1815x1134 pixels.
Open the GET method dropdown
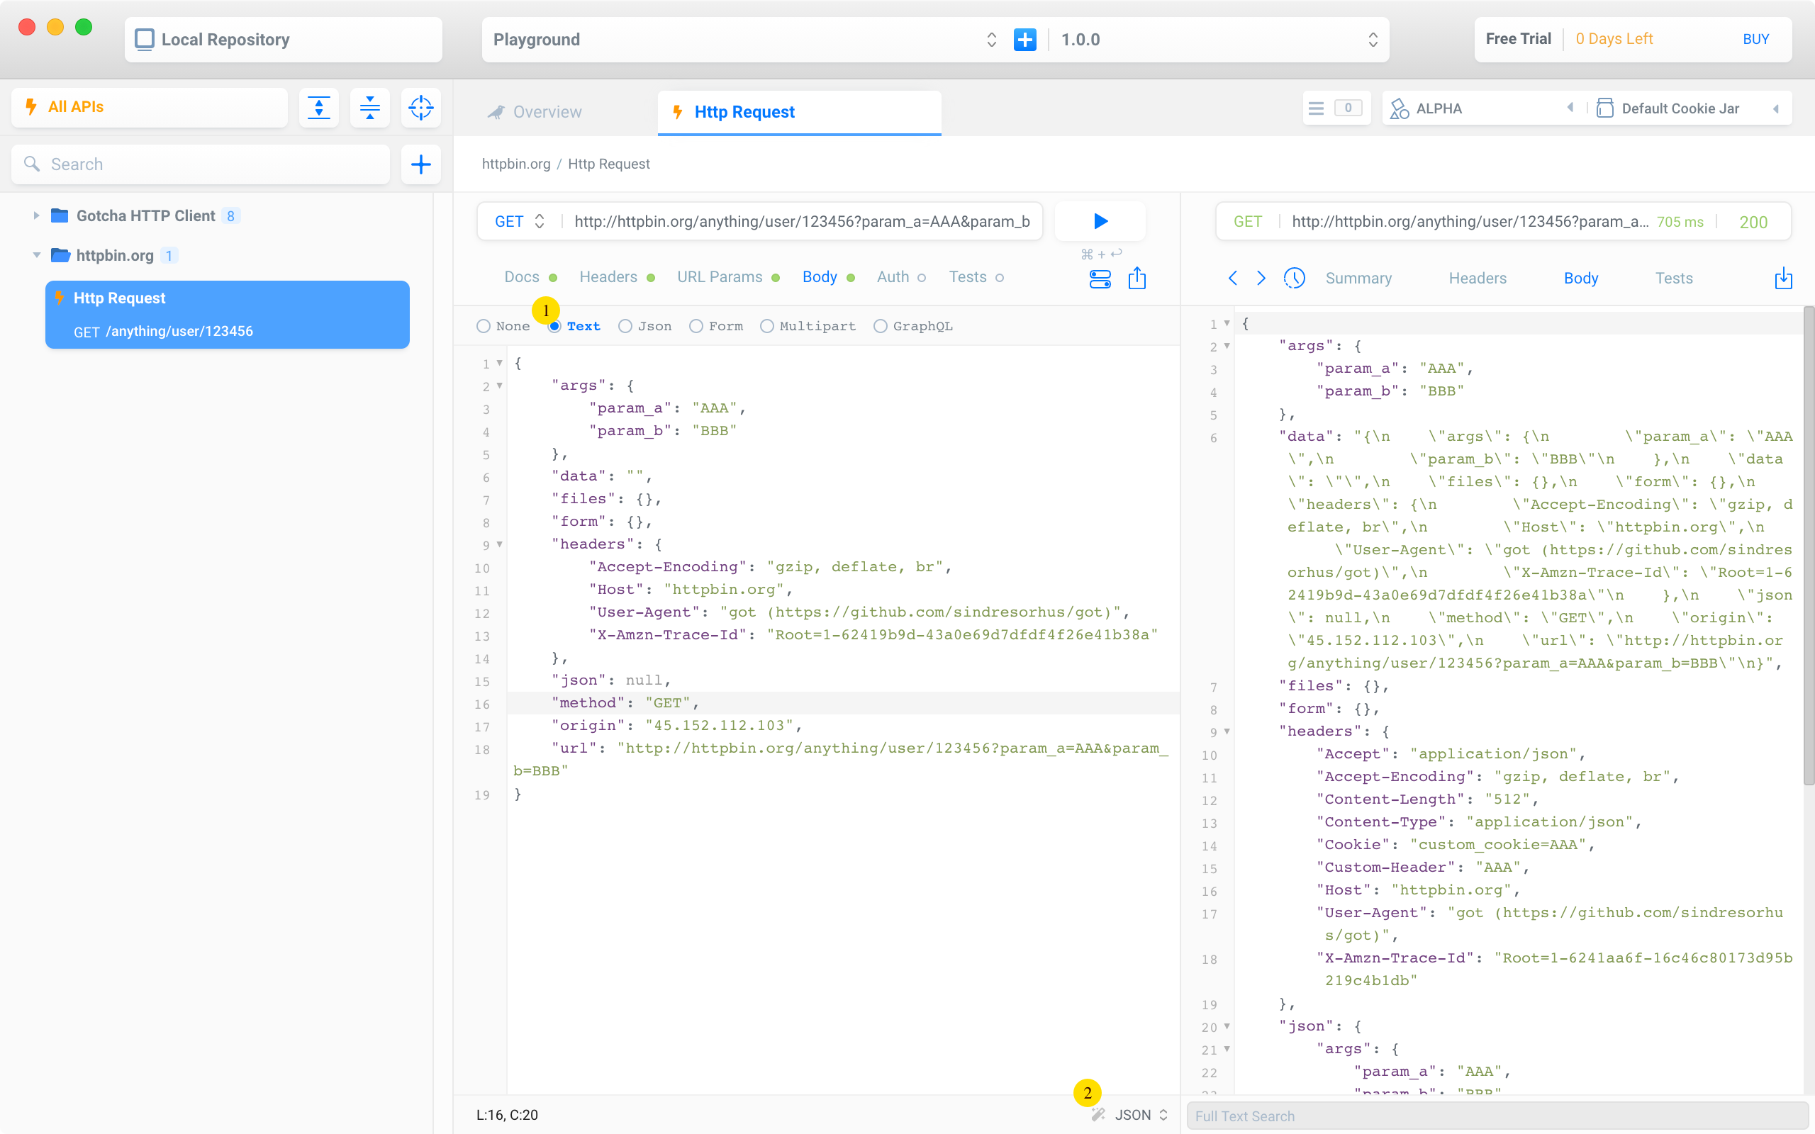(519, 221)
